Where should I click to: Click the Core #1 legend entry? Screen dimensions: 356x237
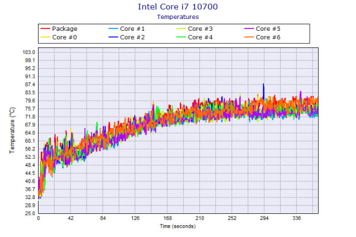[x=126, y=29]
